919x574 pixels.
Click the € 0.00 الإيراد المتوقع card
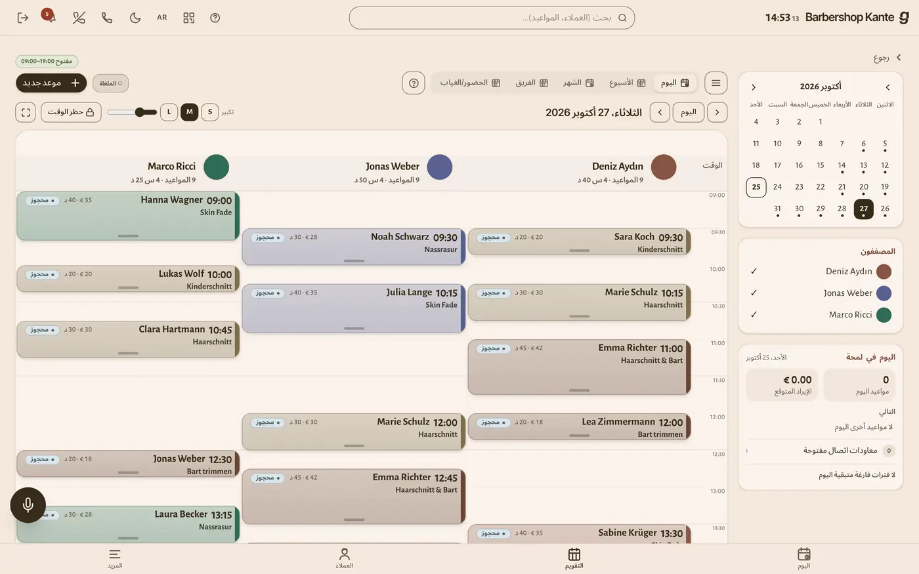pos(782,384)
